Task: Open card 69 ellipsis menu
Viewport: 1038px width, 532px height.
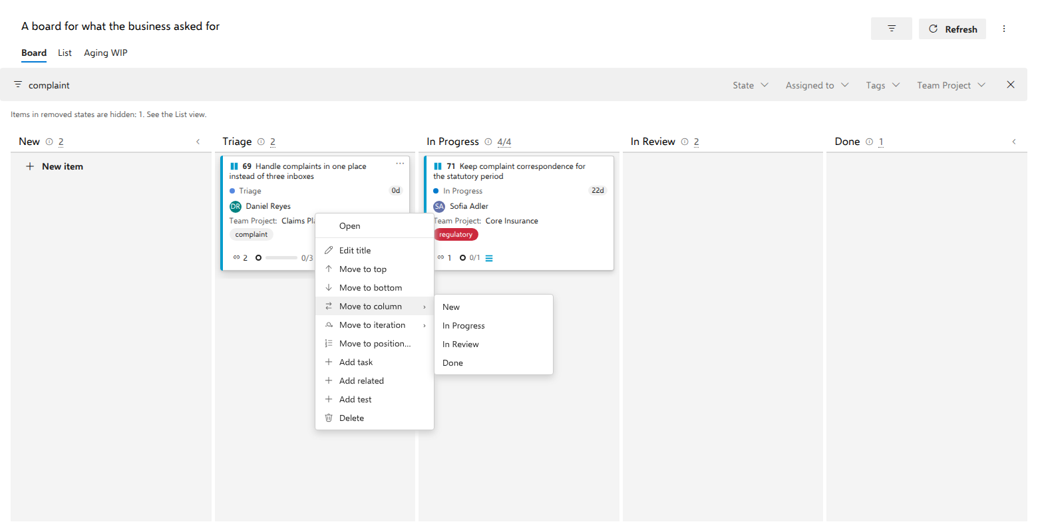Action: pyautogui.click(x=400, y=164)
